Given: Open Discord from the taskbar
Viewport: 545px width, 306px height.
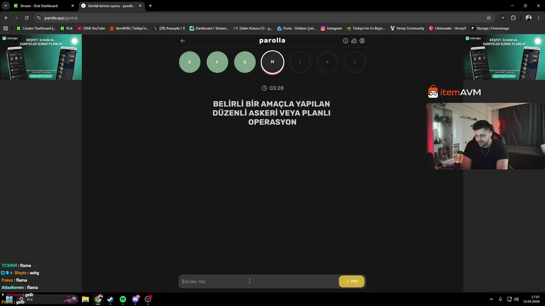Looking at the screenshot, I should 135,299.
